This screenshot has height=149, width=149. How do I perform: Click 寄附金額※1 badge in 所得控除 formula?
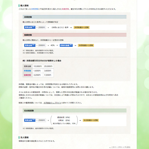point(30,27)
